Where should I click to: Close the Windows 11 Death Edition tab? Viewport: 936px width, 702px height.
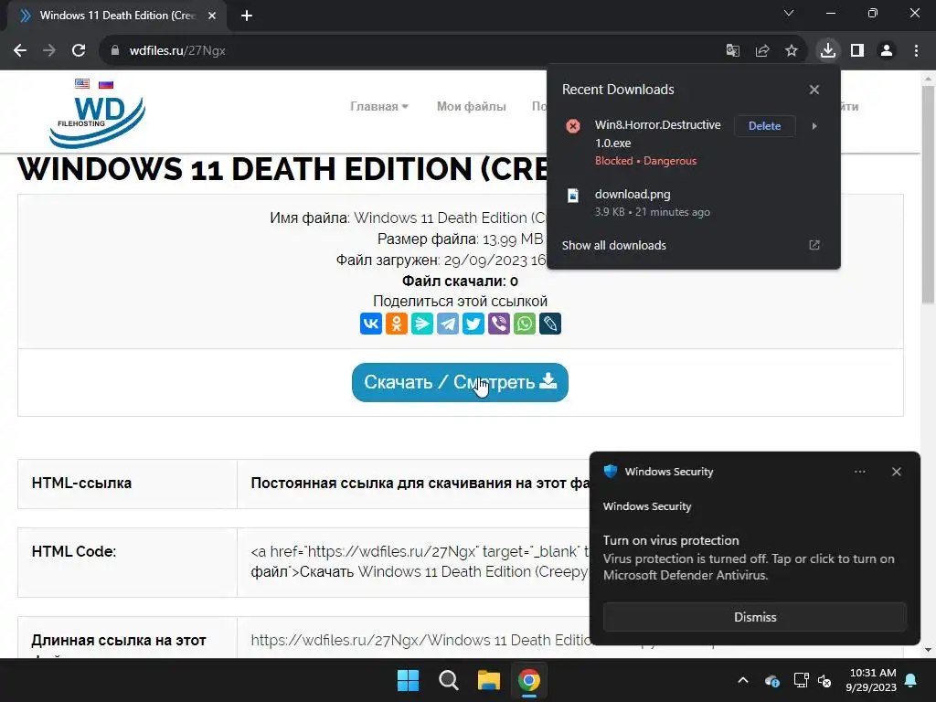[212, 16]
